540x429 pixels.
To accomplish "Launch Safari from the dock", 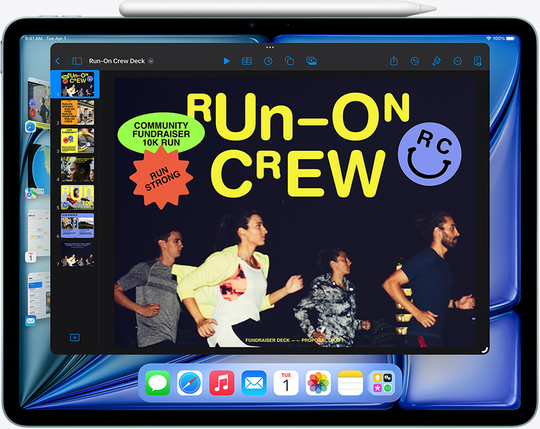I will click(190, 382).
